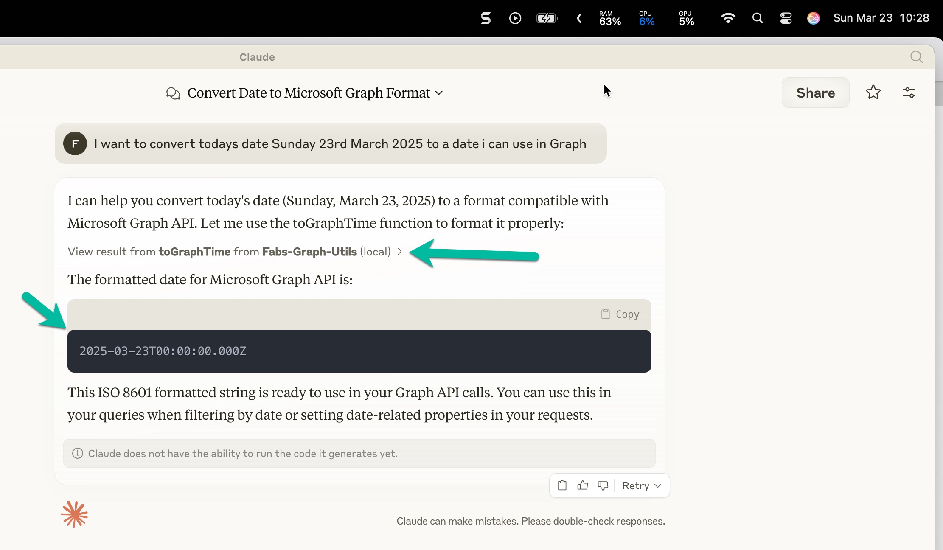
Task: Click the window vertical scrollbar thumb
Action: [x=938, y=93]
